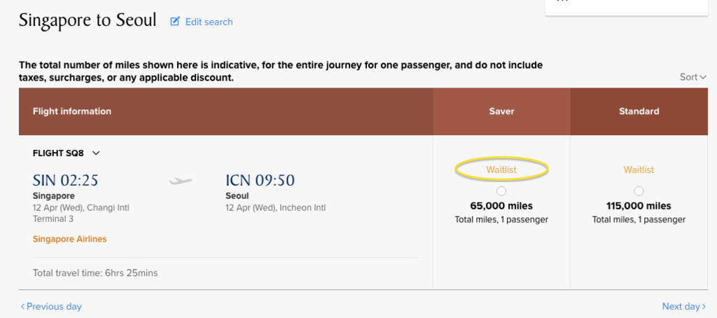
Task: Expand the FLIGHT SQ8 details chevron
Action: coord(97,153)
